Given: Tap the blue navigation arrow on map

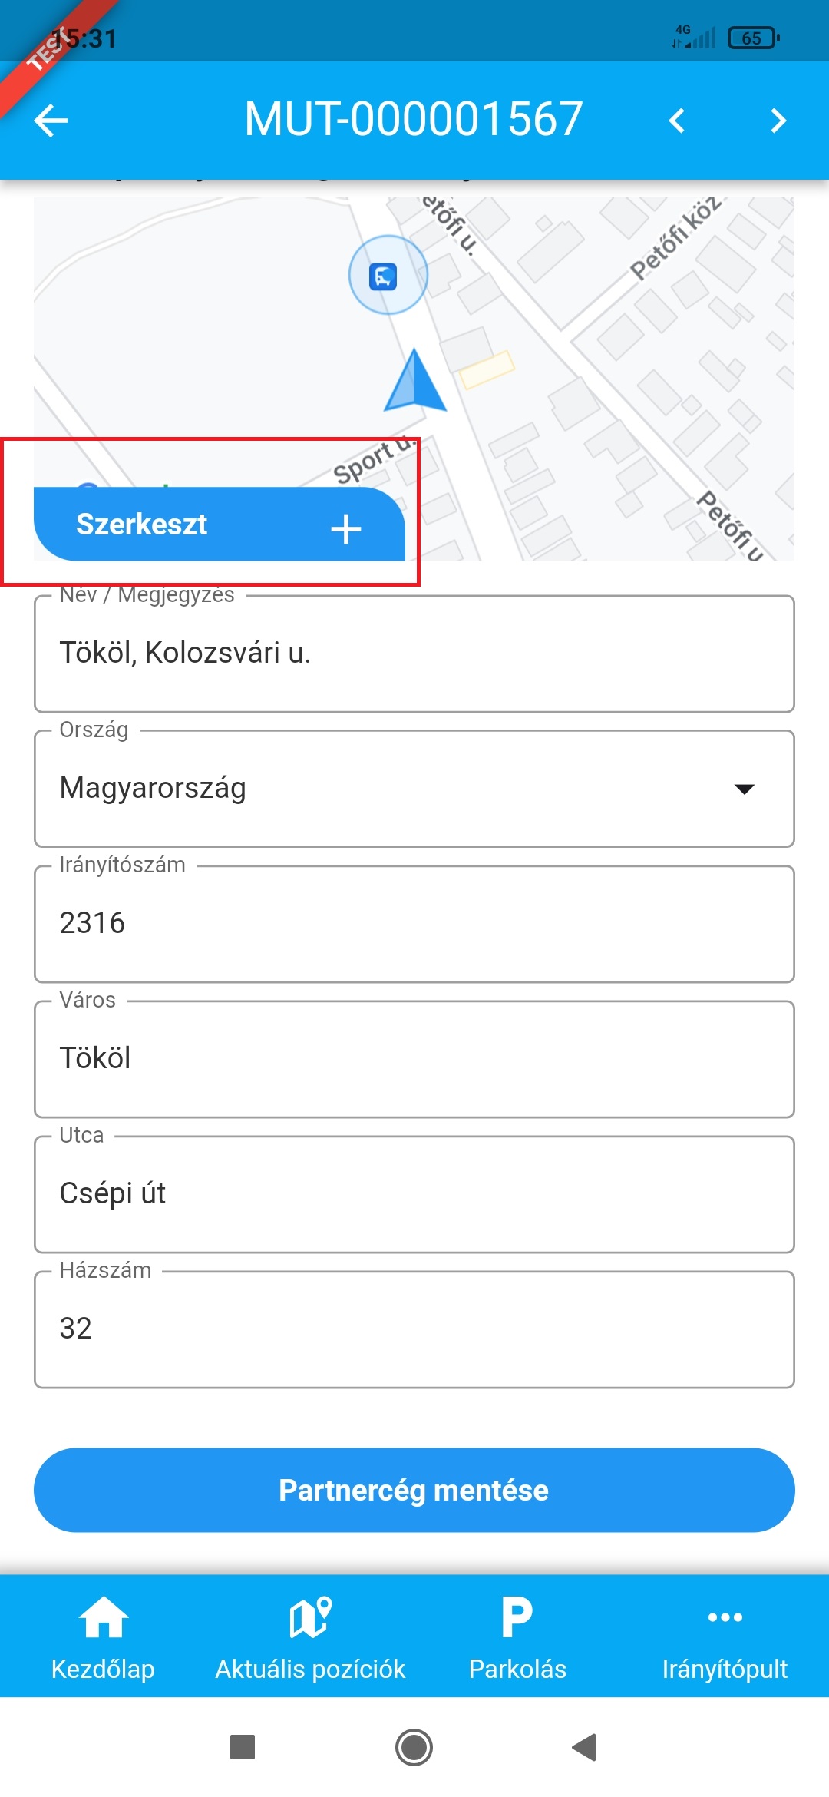Looking at the screenshot, I should [x=414, y=381].
